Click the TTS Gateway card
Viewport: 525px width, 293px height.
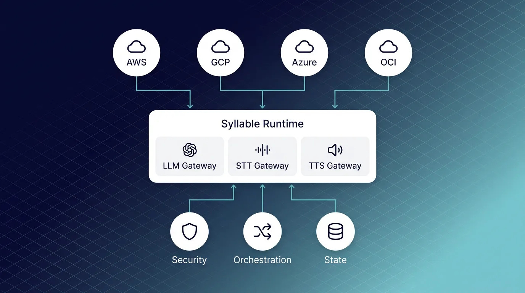tap(335, 156)
